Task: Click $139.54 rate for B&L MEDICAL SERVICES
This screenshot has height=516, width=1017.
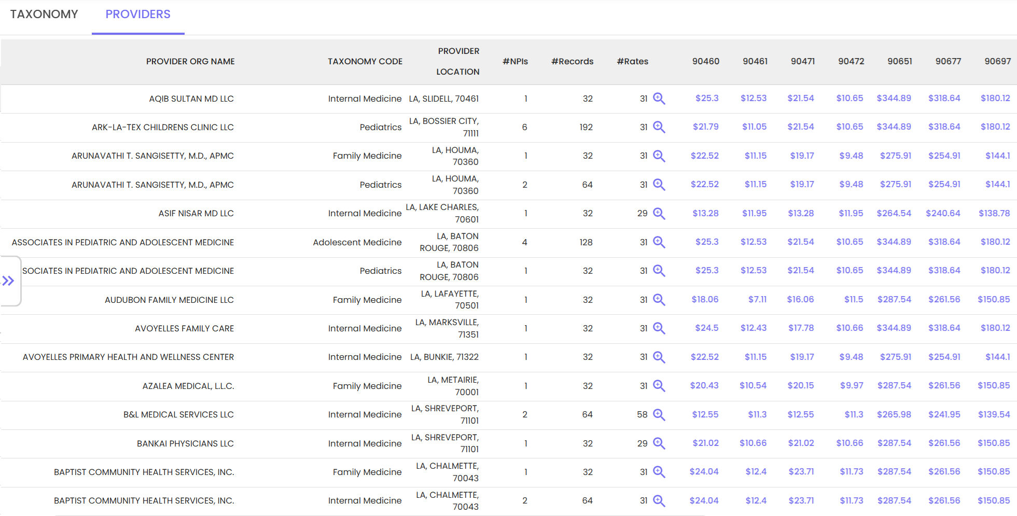Action: coord(994,414)
